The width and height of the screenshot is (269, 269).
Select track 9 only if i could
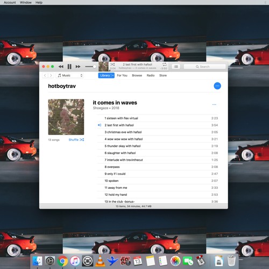pos(158,174)
